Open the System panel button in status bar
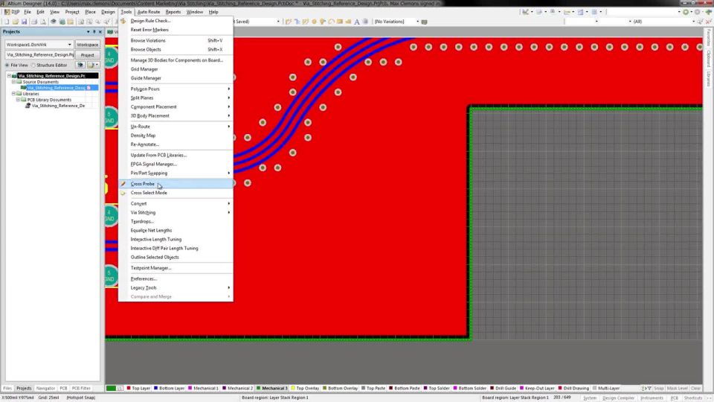This screenshot has height=402, width=714. 590,398
